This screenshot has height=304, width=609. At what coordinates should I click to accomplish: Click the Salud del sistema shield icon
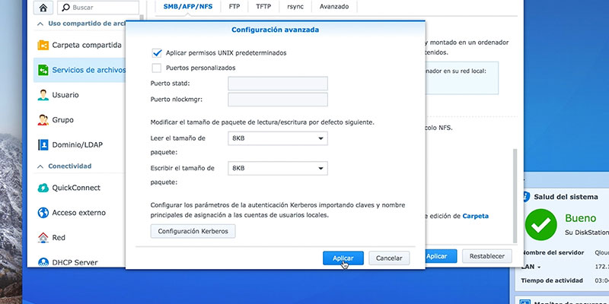(526, 197)
